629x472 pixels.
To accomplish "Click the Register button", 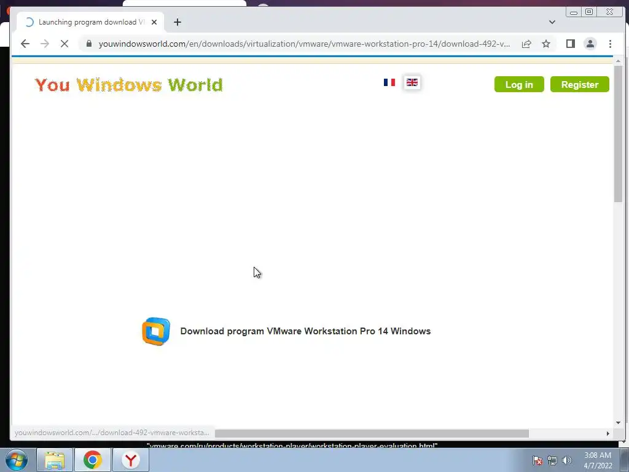I will pyautogui.click(x=580, y=84).
